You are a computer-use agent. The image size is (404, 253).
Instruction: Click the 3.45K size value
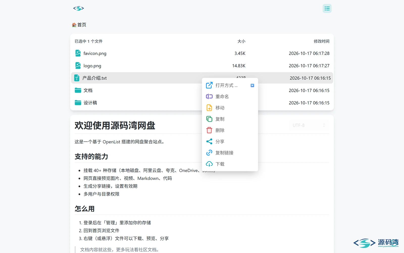240,53
